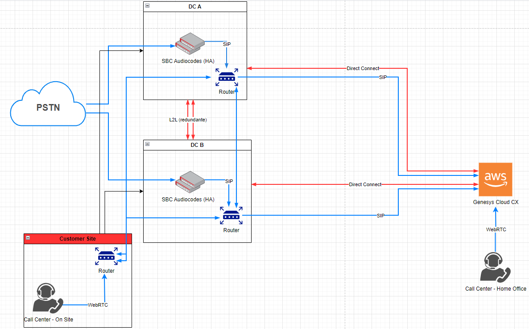
Task: Select the WebRTC label under Genesys Cloud
Action: pos(496,229)
